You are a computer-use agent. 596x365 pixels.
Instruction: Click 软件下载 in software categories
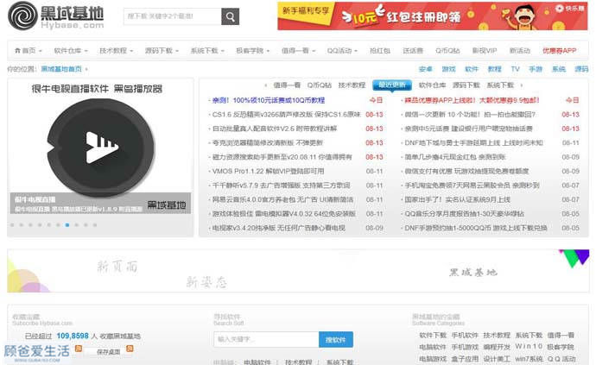(433, 336)
